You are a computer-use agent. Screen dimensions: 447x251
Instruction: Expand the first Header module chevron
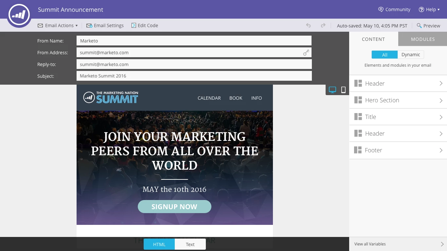click(x=441, y=83)
